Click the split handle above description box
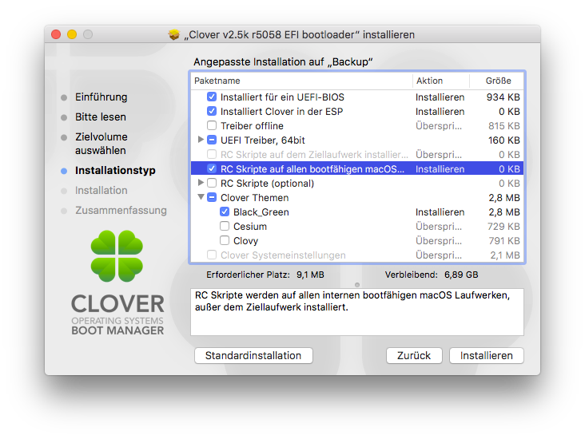 pos(357,285)
